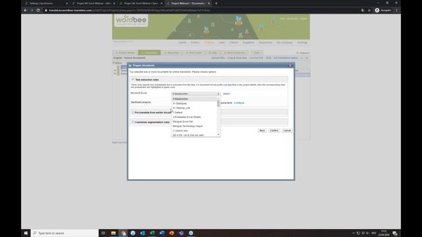Click the browser forward arrow
422x237 pixels.
[32, 11]
